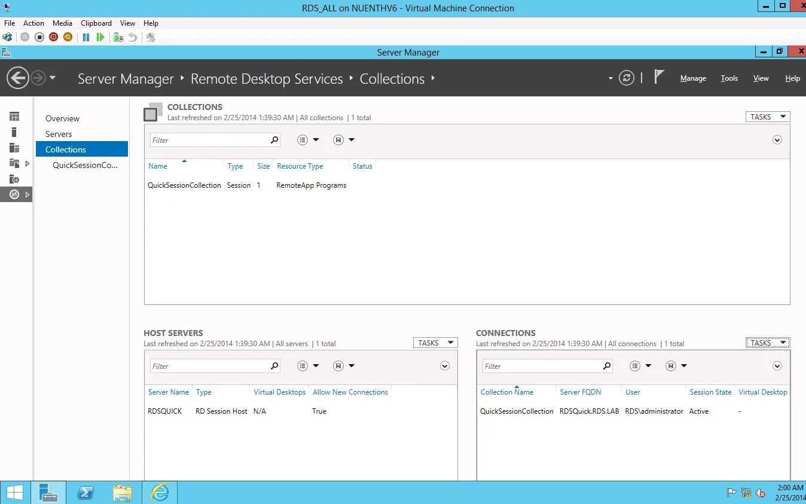Send Ctrl+Alt+Delete via VM toolbar icon
The height and width of the screenshot is (504, 806).
(x=7, y=37)
